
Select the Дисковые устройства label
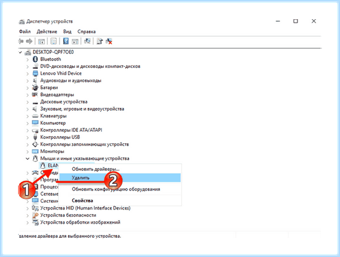tap(63, 102)
